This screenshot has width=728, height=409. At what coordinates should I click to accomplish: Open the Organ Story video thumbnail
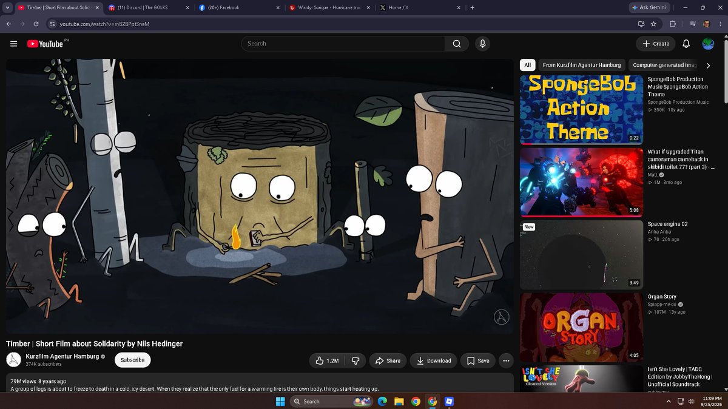(x=582, y=327)
